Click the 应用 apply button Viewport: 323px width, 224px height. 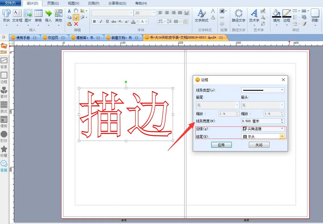point(221,145)
